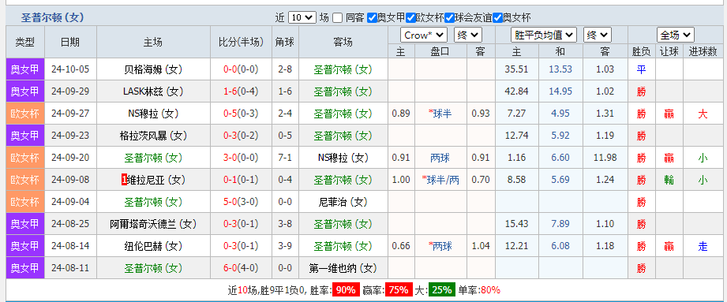Click score 6-0(4-0) on 24-08-11 row
The width and height of the screenshot is (727, 302).
coord(241,268)
